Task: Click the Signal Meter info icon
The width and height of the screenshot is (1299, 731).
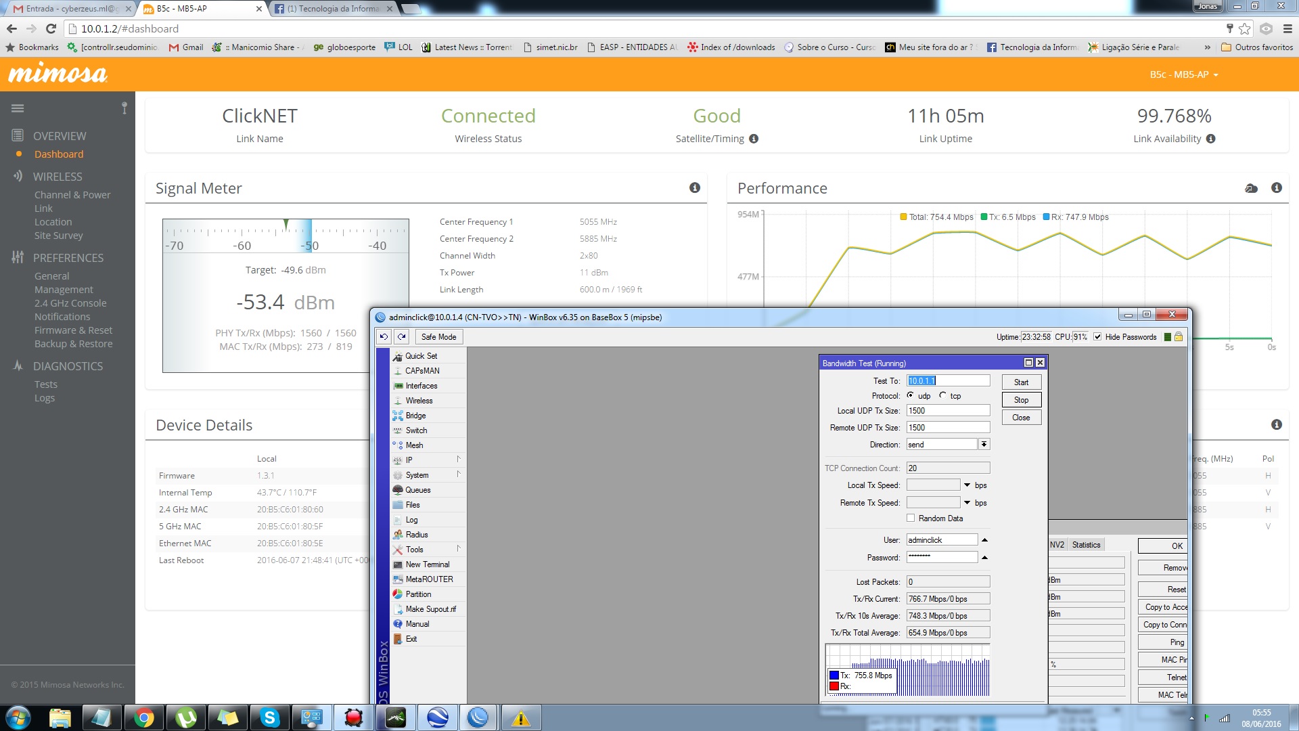Action: click(x=695, y=188)
